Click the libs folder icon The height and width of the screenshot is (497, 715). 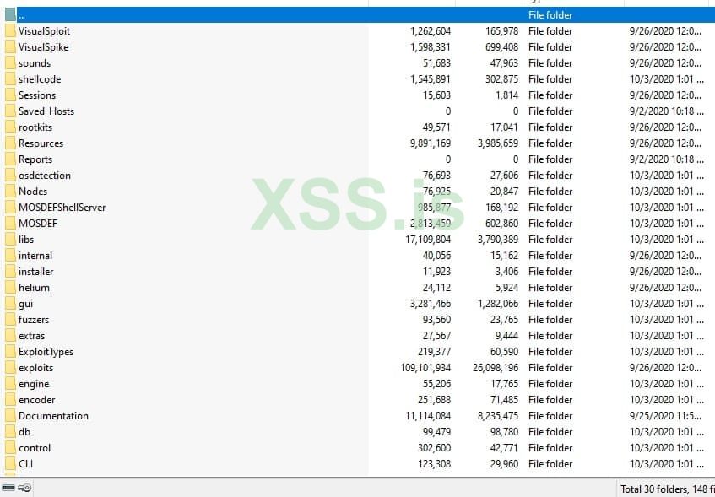(10, 239)
